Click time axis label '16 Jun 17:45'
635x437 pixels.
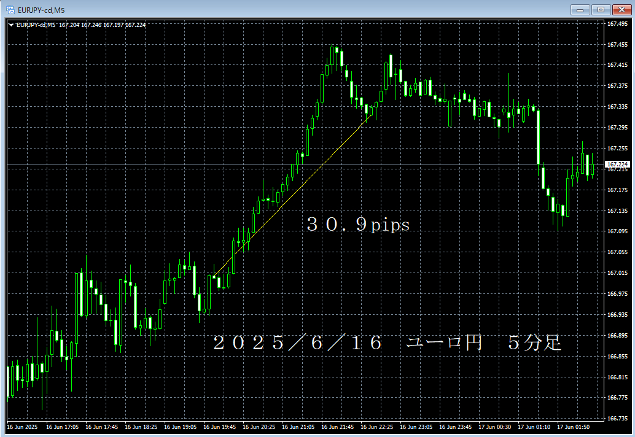pyautogui.click(x=102, y=427)
